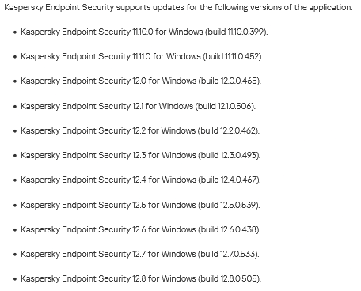361x291 pixels.
Task: Click the 12.8 for Windows item
Action: pos(141,278)
